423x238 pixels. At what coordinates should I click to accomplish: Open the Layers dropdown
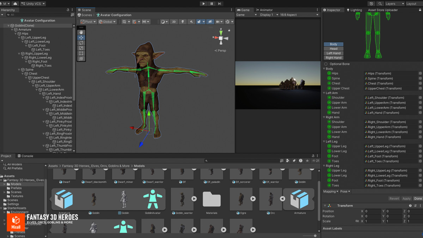click(394, 4)
